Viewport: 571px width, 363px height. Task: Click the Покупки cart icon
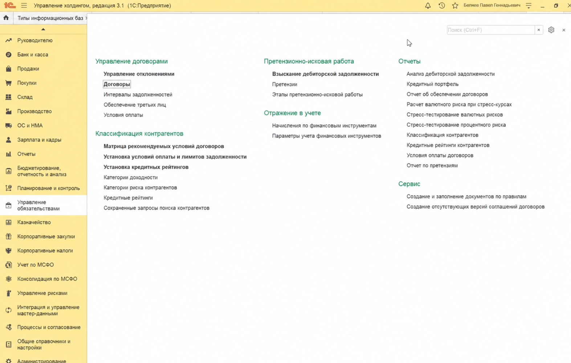pyautogui.click(x=8, y=83)
